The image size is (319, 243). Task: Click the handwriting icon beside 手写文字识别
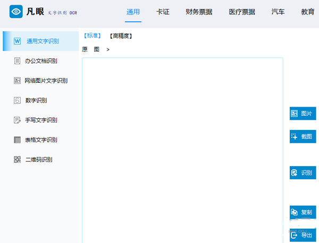(x=18, y=120)
